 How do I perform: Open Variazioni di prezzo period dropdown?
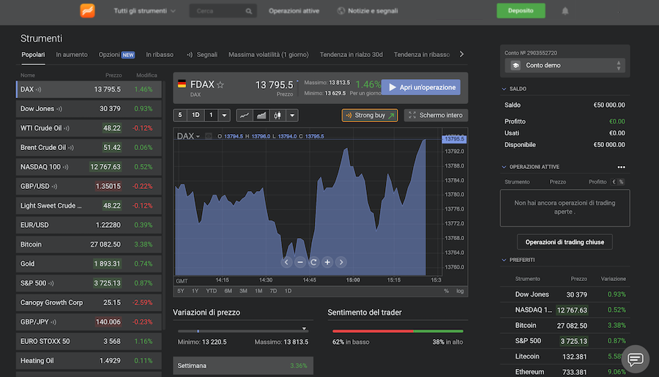coord(304,328)
